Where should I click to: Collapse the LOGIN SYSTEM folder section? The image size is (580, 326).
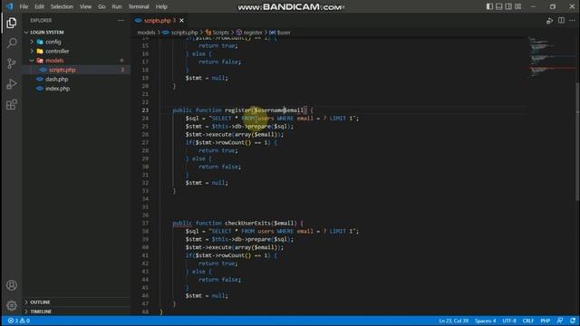click(47, 33)
